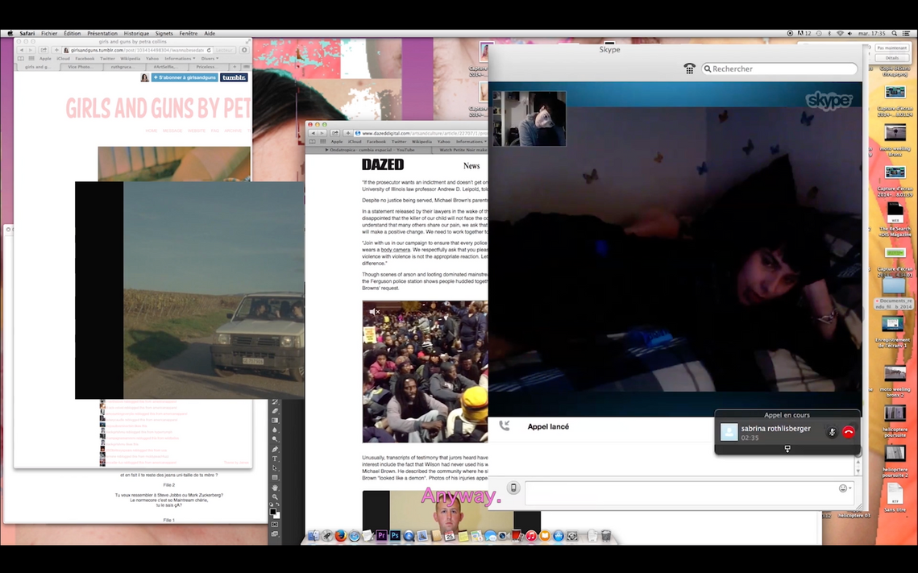The image size is (918, 573).
Task: Open the App Store from the Dock
Action: click(x=559, y=536)
